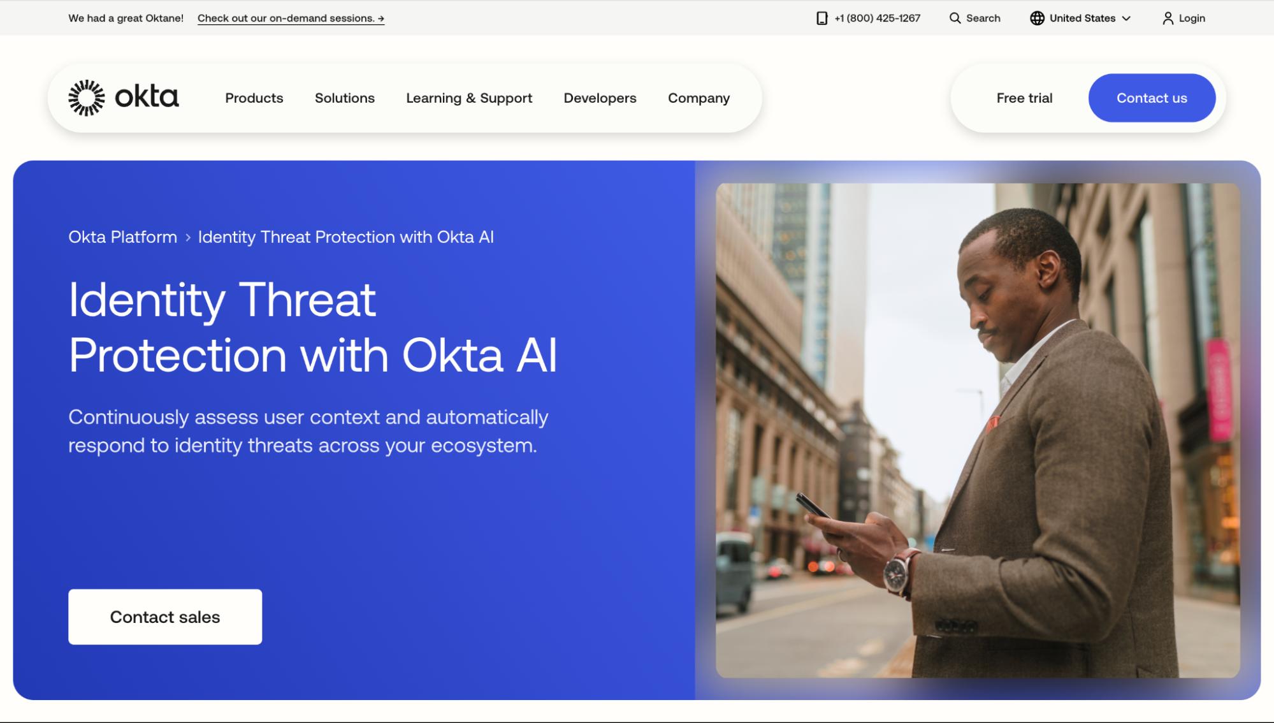Open the Company menu
1274x723 pixels.
click(x=699, y=98)
